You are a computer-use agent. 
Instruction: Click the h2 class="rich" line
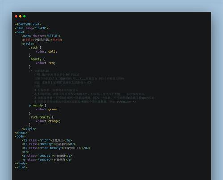47,140
